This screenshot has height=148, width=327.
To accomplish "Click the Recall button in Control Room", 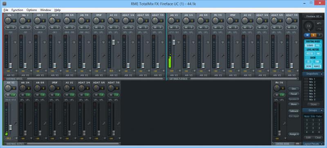I will point(293,94).
